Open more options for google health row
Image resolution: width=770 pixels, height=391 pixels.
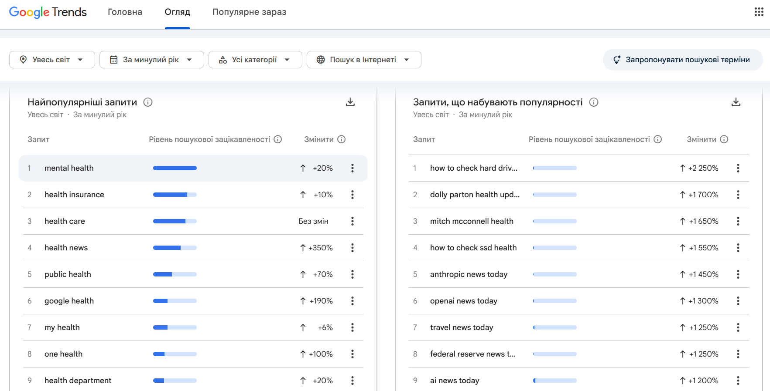352,301
